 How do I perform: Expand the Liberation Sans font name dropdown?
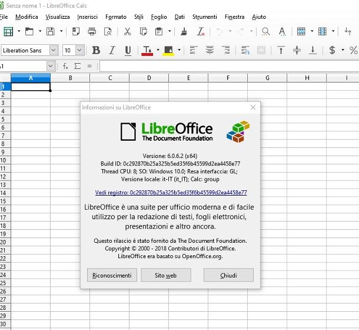[x=54, y=50]
